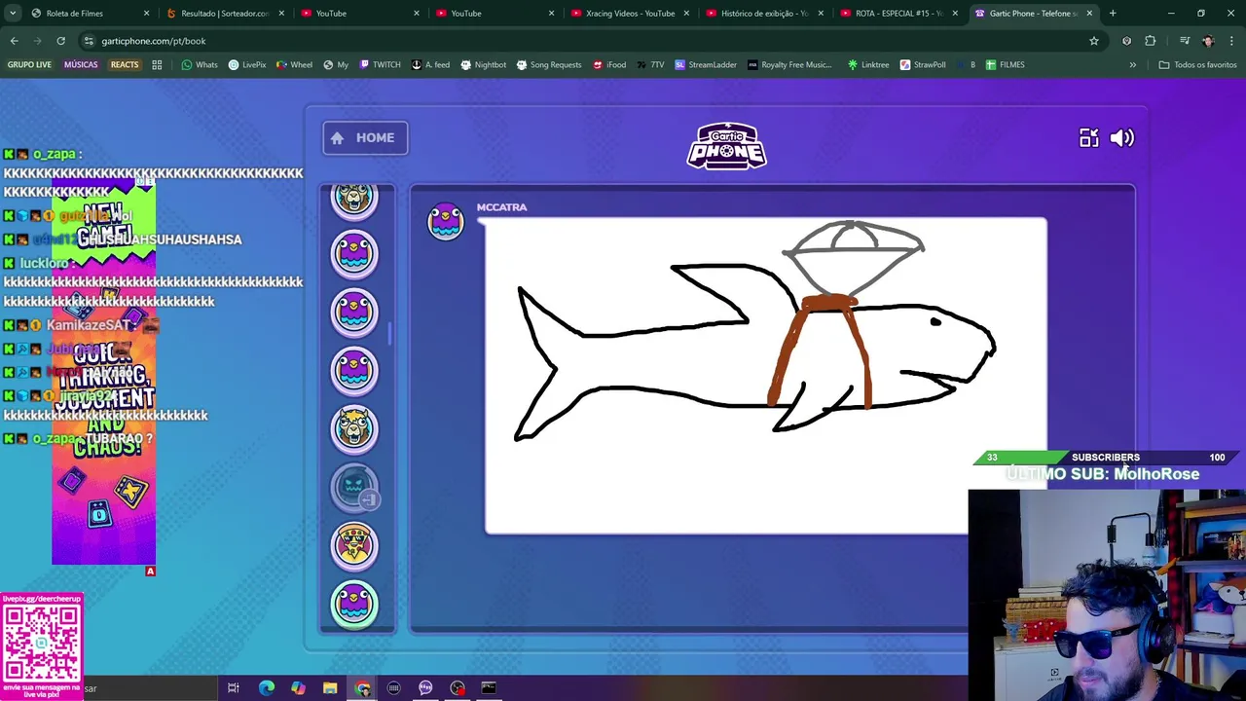Open the Nightbot bookmark
Viewport: 1246px width, 701px height.
pyautogui.click(x=483, y=65)
